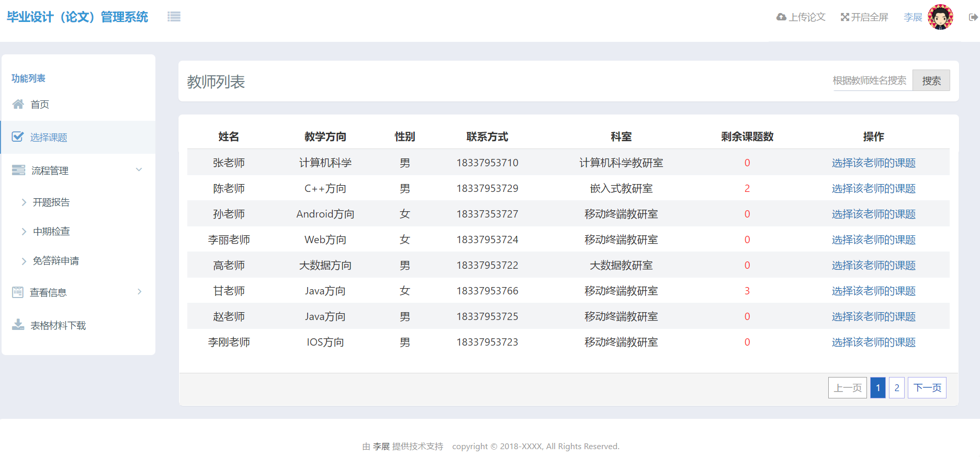Click the form icon beside 查看信息

pos(18,292)
